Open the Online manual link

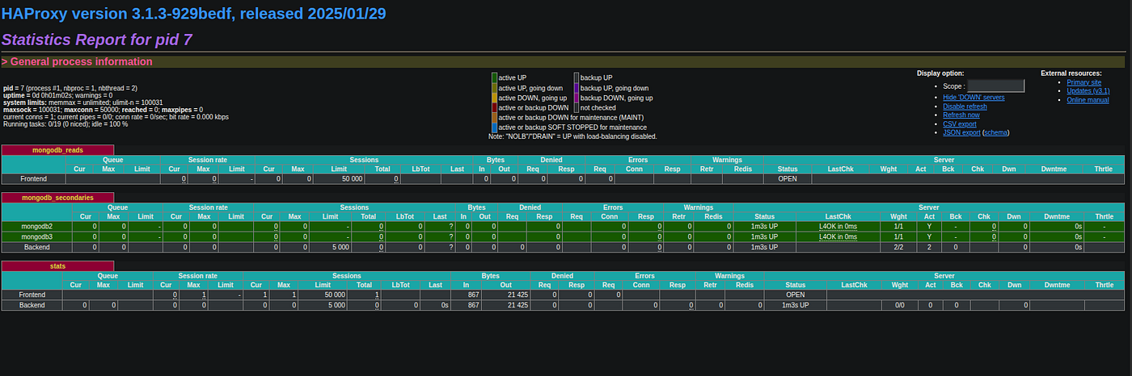1088,100
